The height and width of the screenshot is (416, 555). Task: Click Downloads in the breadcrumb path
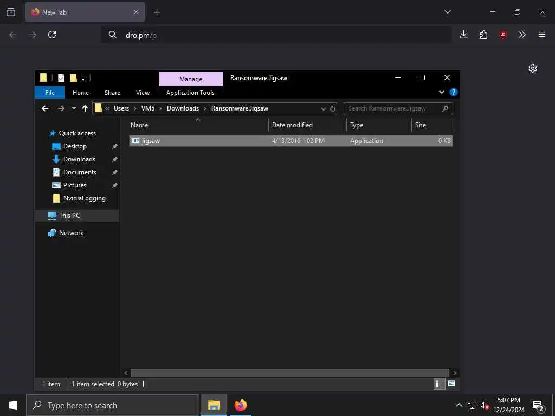coord(183,108)
